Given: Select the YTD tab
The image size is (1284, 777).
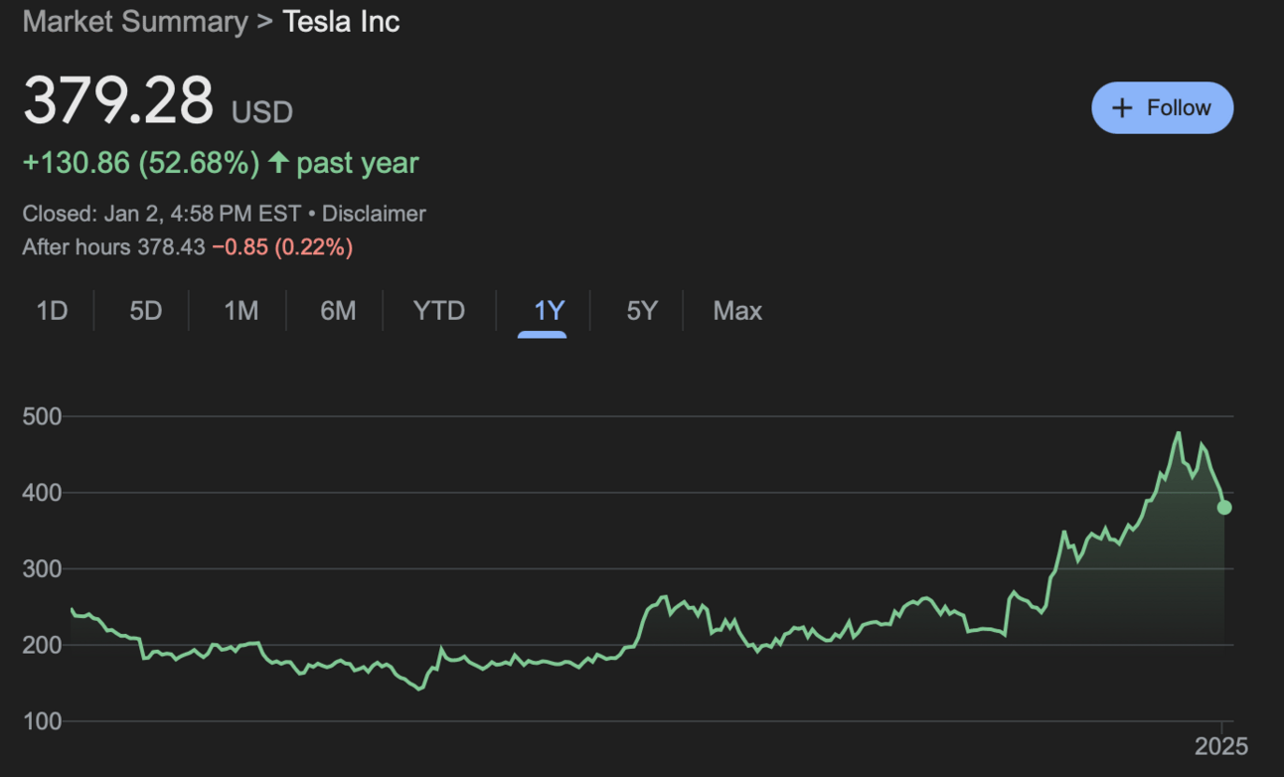Looking at the screenshot, I should (x=438, y=311).
